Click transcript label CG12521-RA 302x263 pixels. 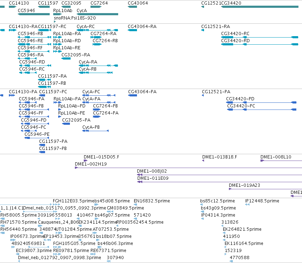(215, 26)
